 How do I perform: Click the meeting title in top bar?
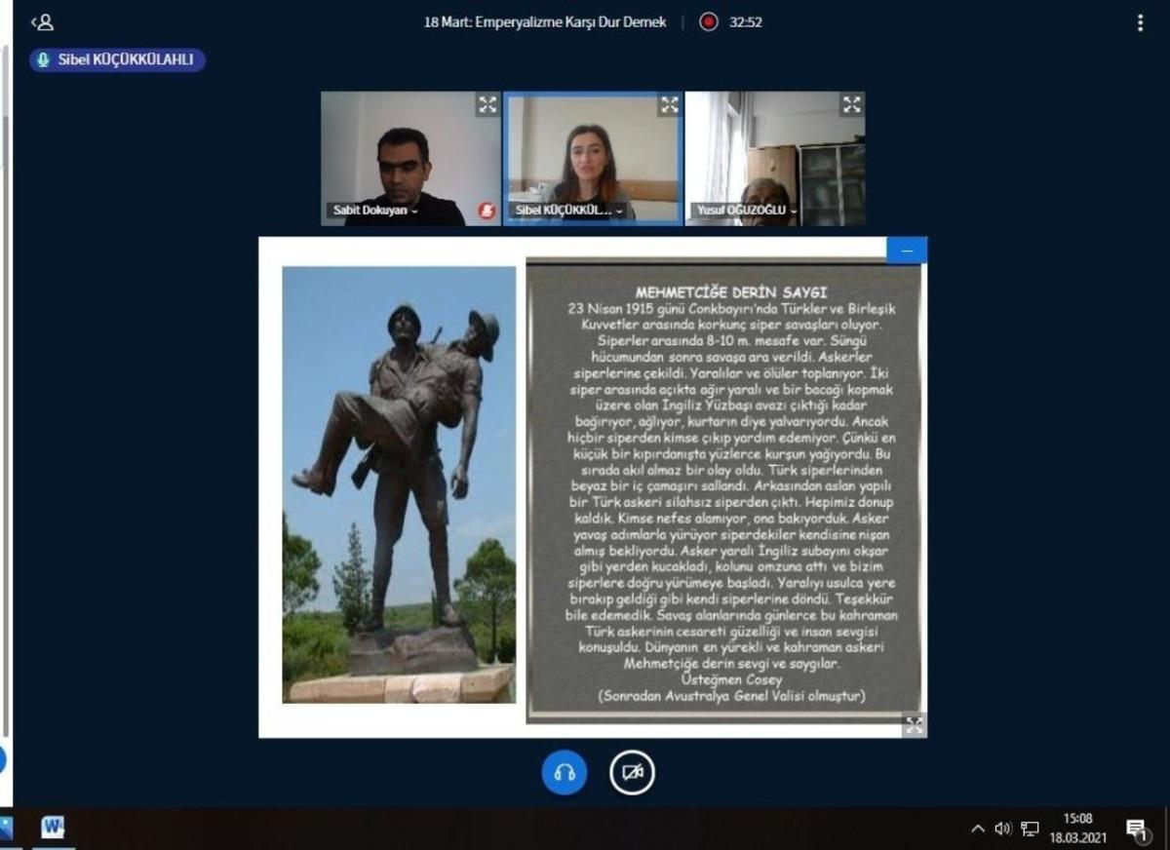(x=545, y=21)
